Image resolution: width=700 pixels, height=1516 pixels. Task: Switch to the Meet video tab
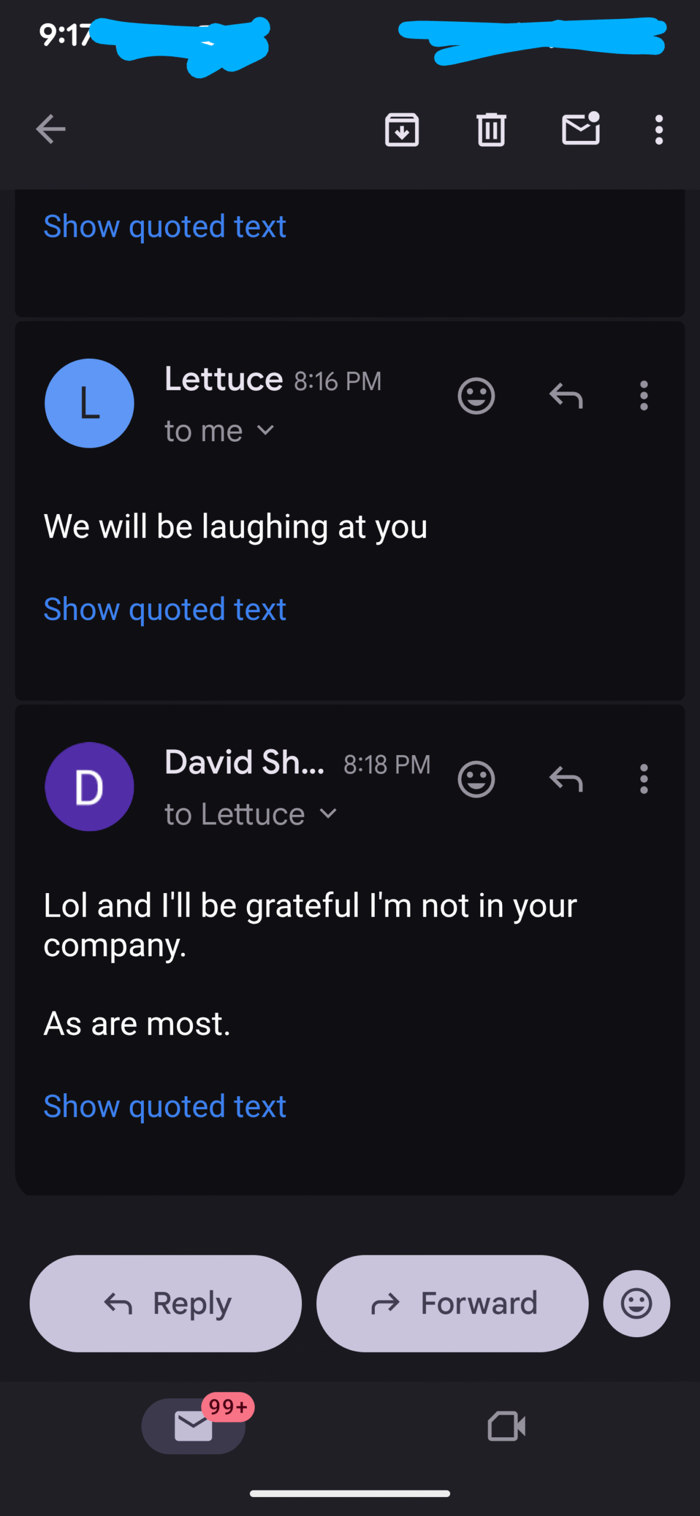point(506,1426)
